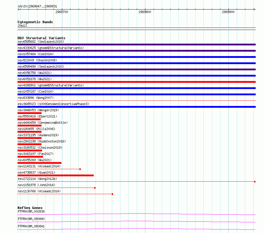Image resolution: width=264 pixels, height=233 pixels.
Task: Click the chr20:2969647..2969931 region label
Action: [x=37, y=7]
